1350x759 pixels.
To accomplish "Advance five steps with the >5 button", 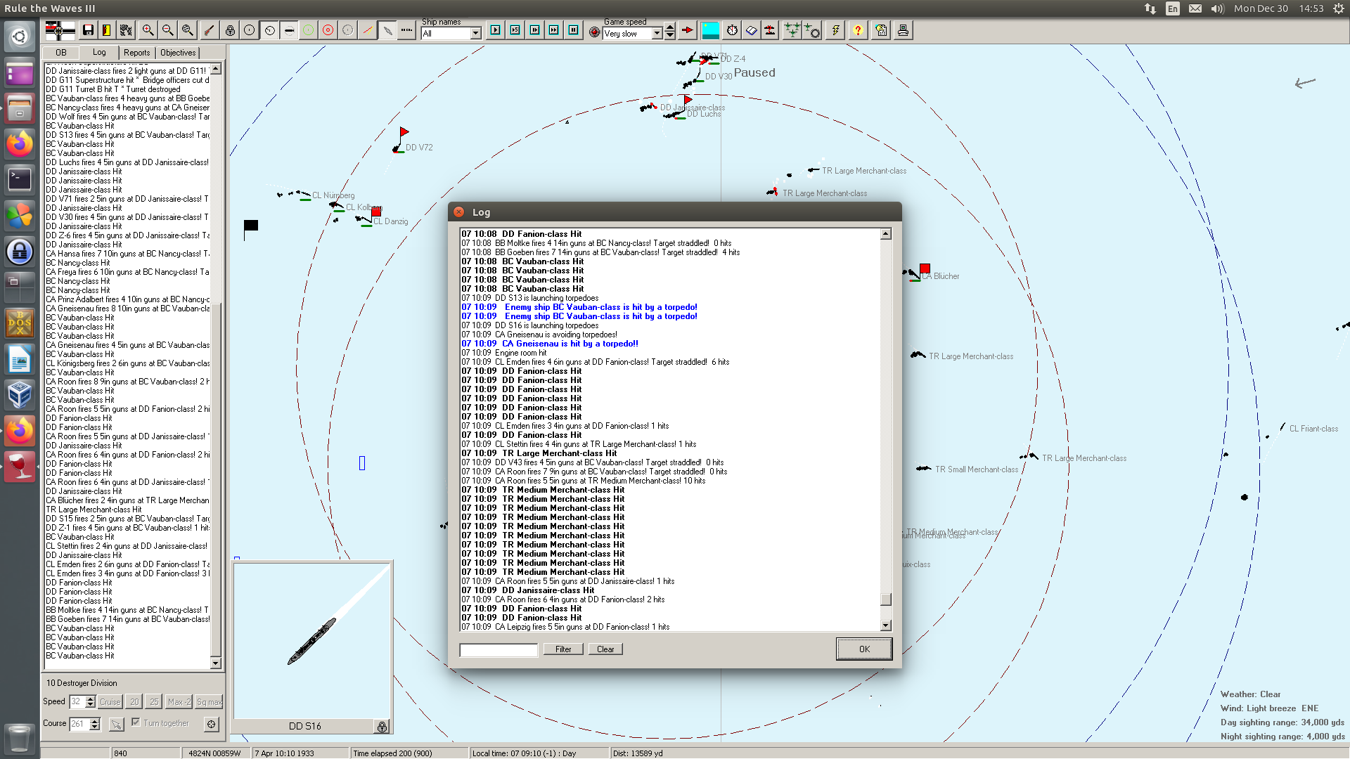I will click(x=515, y=30).
